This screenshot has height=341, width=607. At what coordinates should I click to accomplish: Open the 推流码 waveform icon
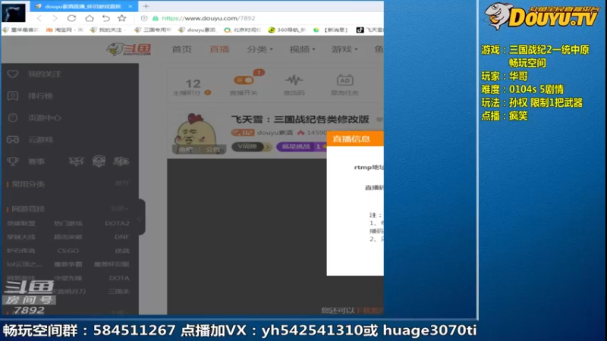(294, 80)
